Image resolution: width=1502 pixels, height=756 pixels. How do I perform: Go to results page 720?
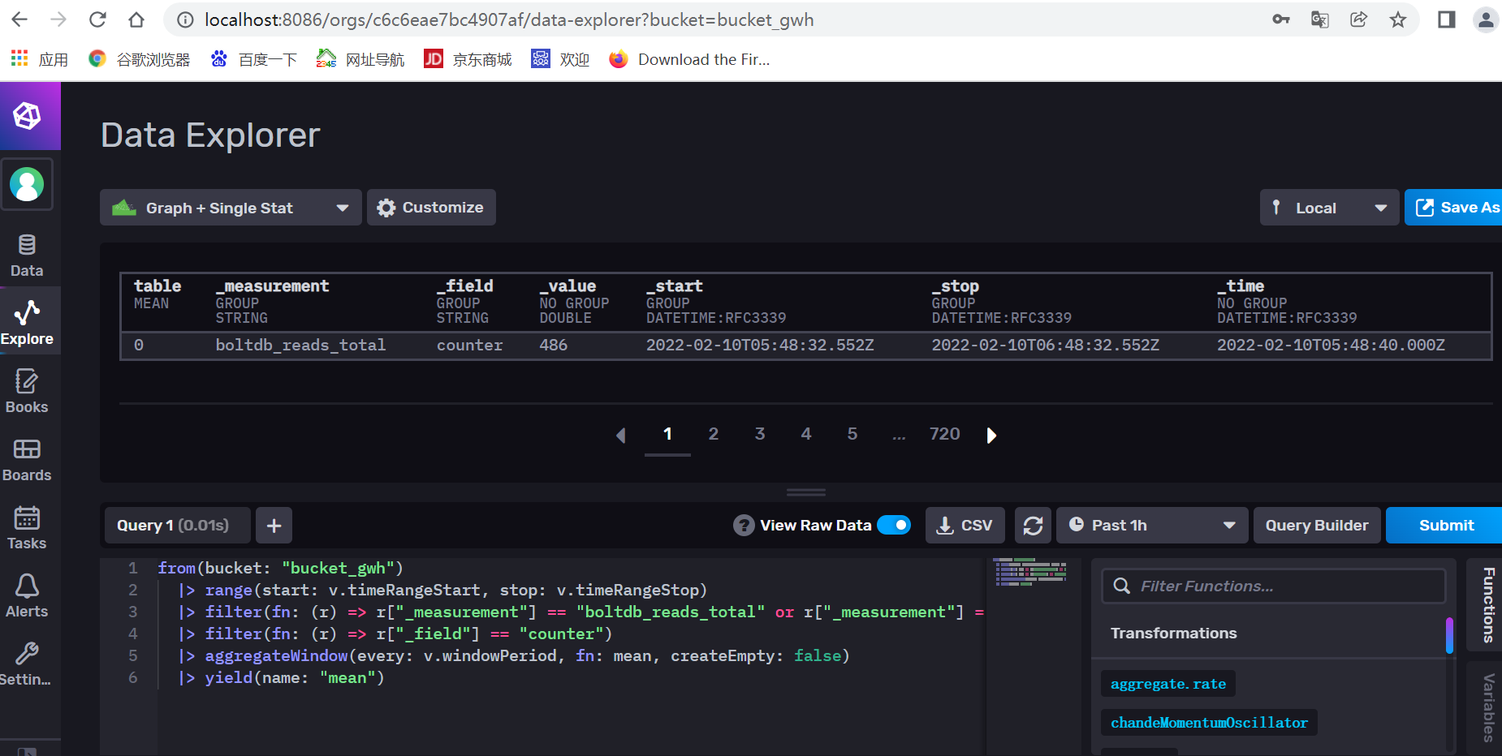(x=945, y=434)
